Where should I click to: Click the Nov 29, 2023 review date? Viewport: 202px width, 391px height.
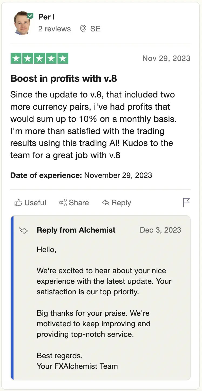(x=166, y=58)
